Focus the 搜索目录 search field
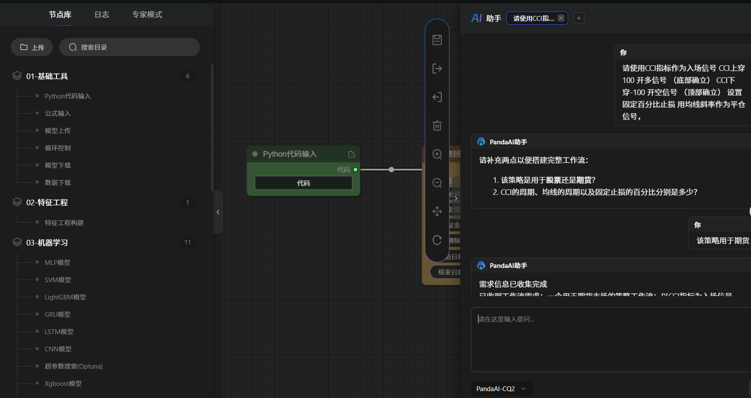Viewport: 751px width, 398px height. 129,47
